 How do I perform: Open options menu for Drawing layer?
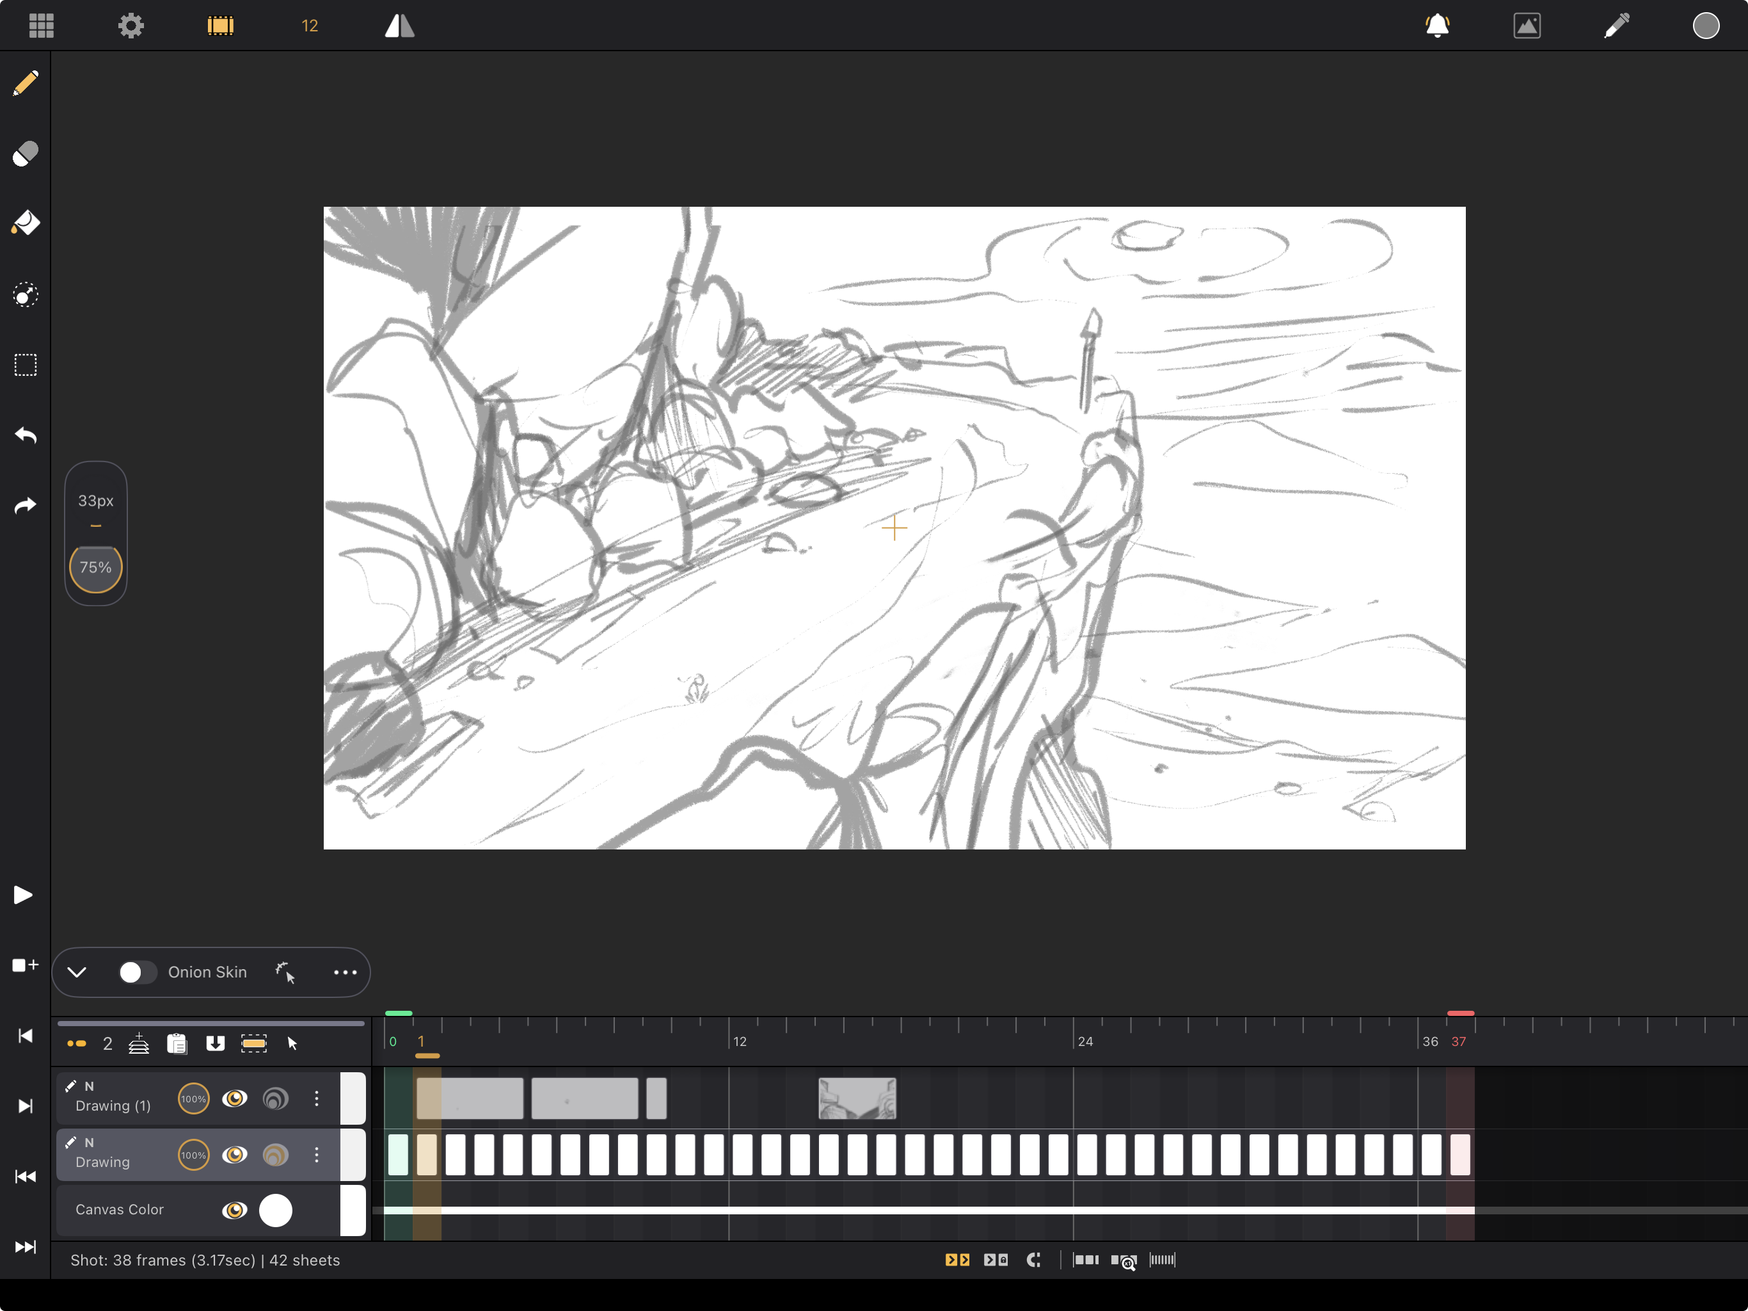(x=317, y=1154)
